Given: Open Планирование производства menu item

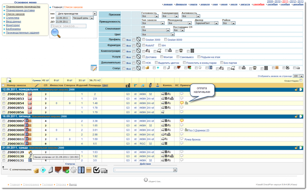Looking at the screenshot, I should click(x=23, y=7).
